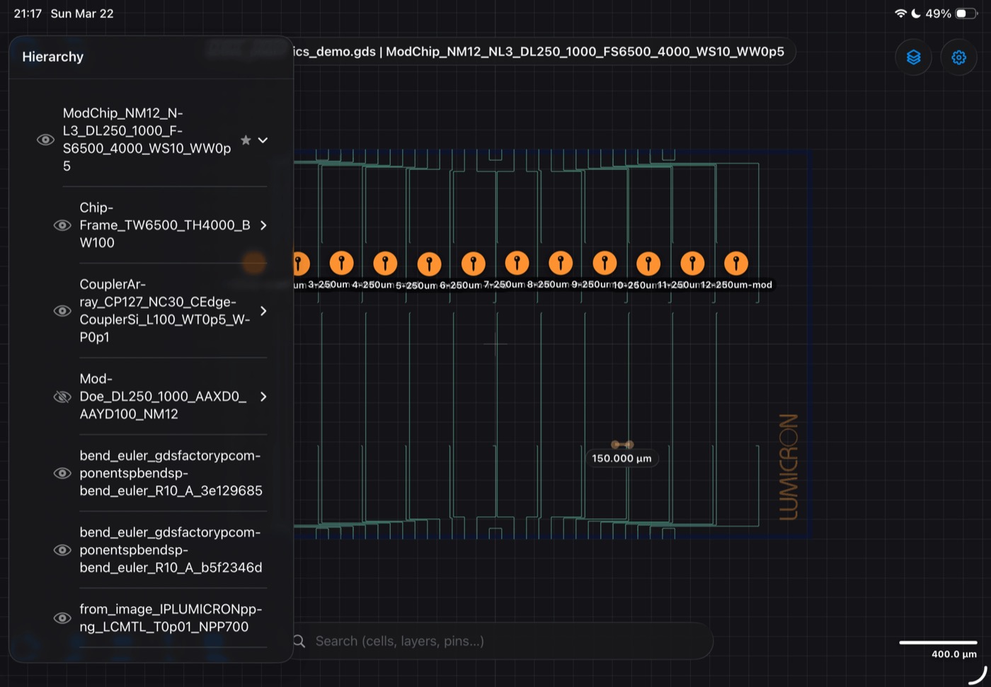Viewport: 991px width, 687px height.
Task: Select pin marker 12-250um-mod
Action: pyautogui.click(x=736, y=263)
